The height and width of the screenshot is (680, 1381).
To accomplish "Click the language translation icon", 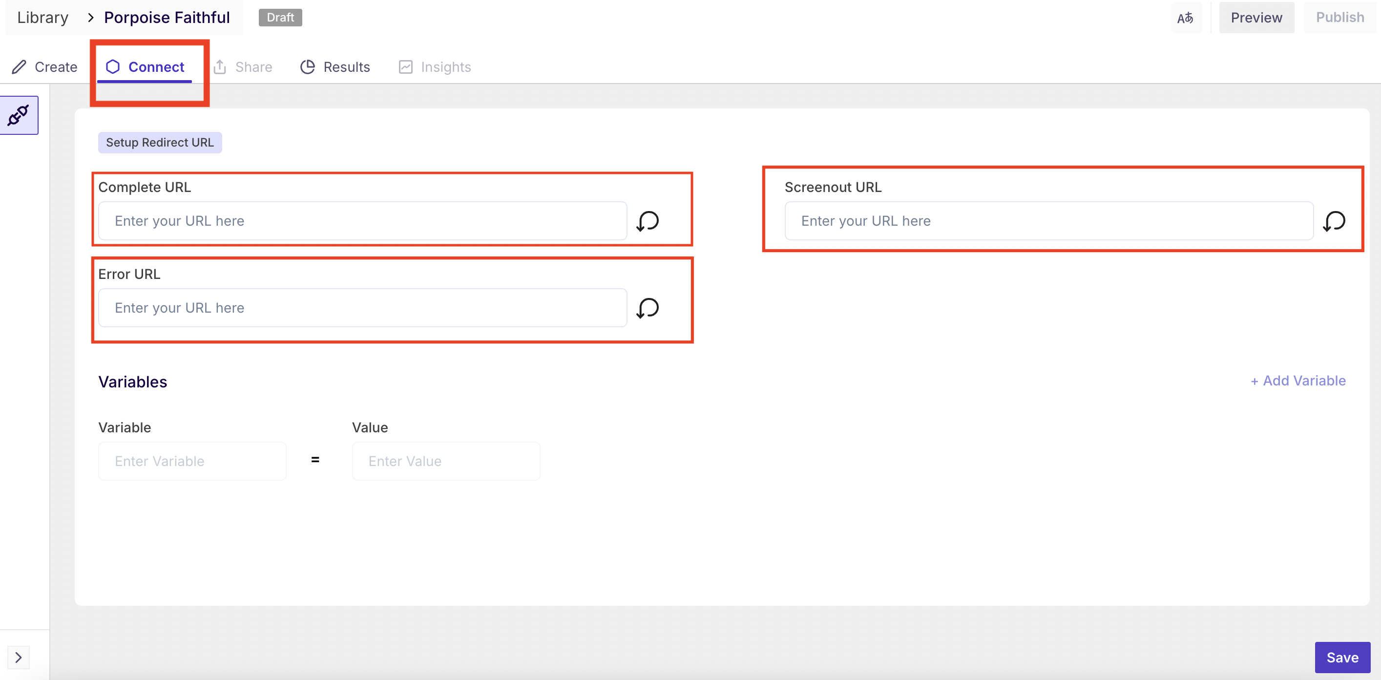I will click(1186, 18).
